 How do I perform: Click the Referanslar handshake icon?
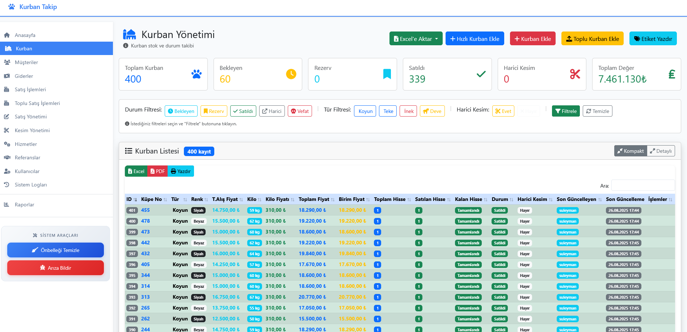(7, 157)
